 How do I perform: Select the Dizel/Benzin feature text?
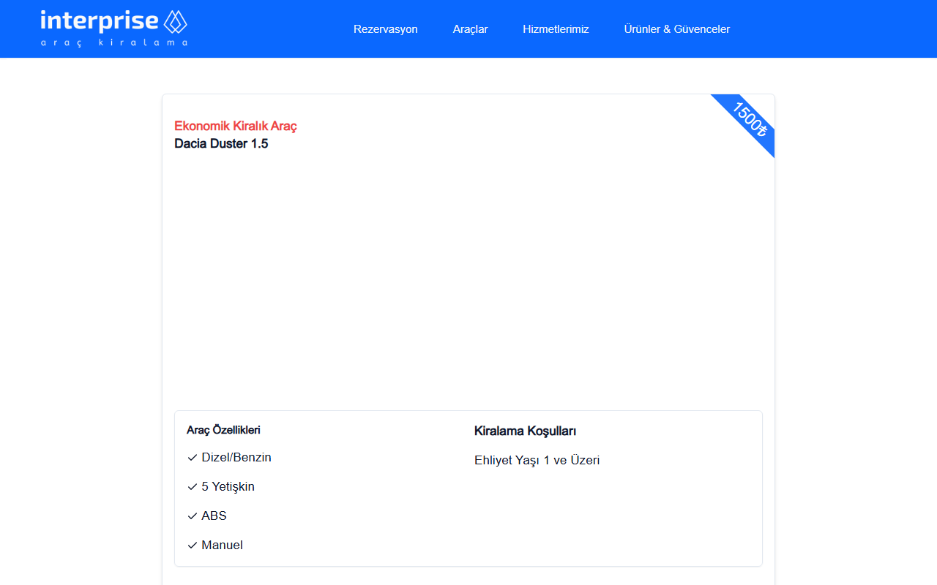point(236,457)
